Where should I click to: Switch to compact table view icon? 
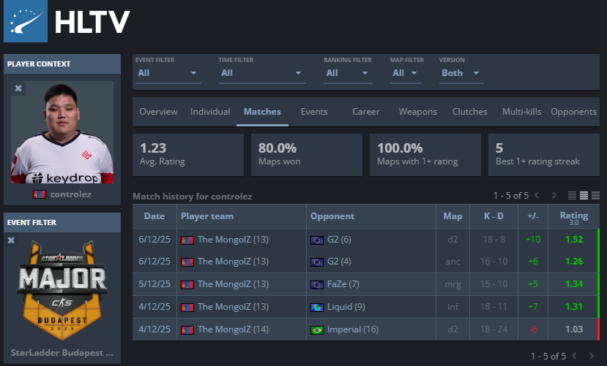[x=573, y=195]
